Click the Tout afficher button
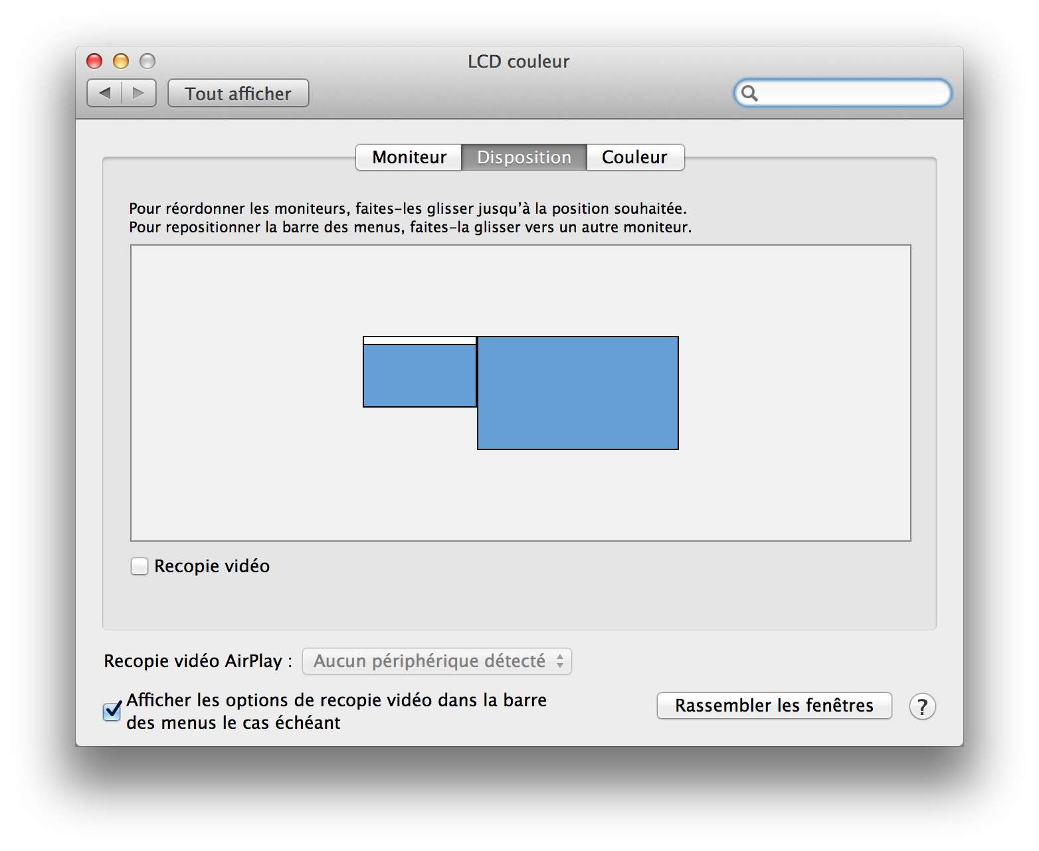Image resolution: width=1039 pixels, height=851 pixels. pyautogui.click(x=238, y=94)
